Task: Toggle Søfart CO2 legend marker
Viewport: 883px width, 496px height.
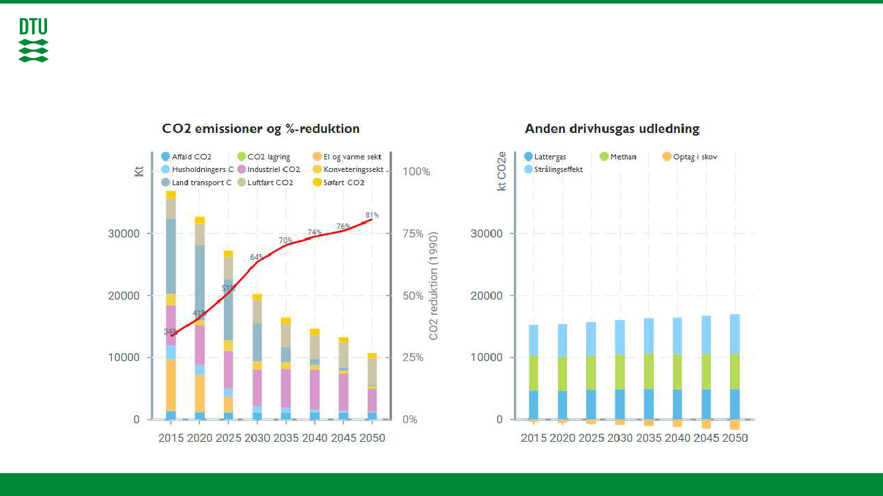Action: (x=317, y=182)
